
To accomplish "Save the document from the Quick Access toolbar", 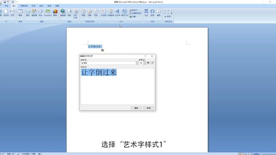I will click(x=5, y=2).
